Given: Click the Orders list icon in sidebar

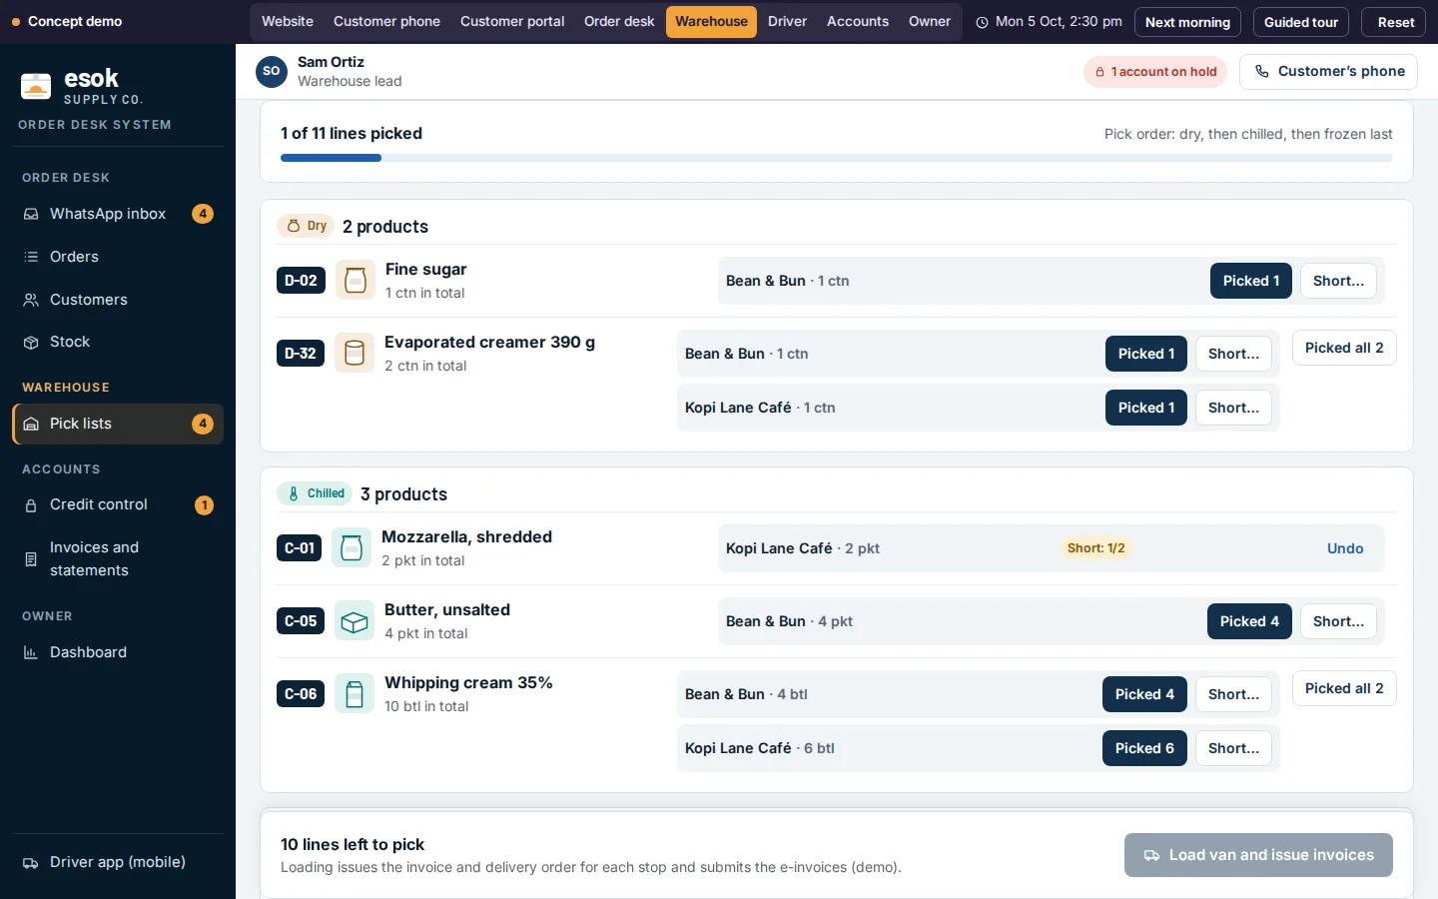Looking at the screenshot, I should (31, 257).
